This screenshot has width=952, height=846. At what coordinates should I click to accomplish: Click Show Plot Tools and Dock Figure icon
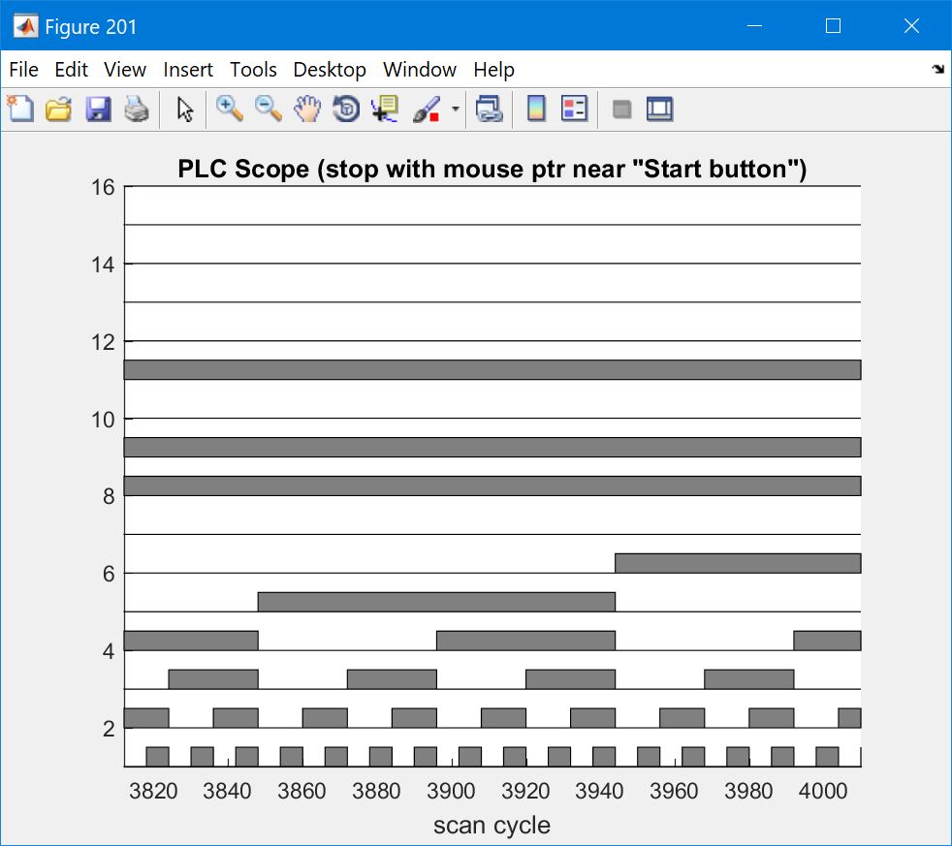coord(660,110)
